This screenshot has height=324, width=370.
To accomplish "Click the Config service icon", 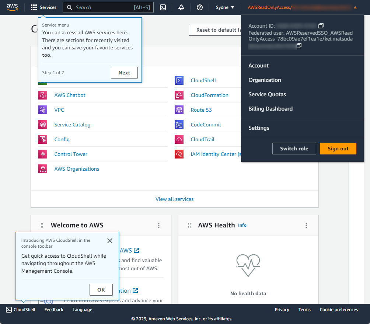I will tap(43, 139).
